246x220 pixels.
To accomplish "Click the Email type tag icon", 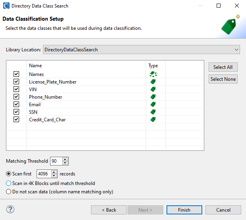I will (x=153, y=104).
